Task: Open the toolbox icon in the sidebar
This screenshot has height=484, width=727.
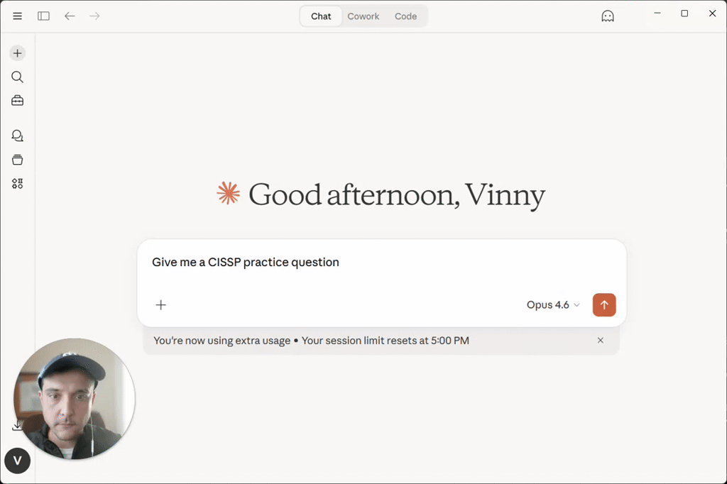Action: 17,100
